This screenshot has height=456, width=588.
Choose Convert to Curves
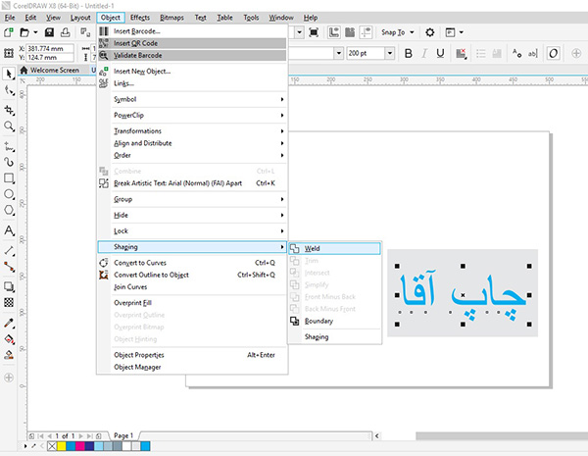pyautogui.click(x=193, y=263)
